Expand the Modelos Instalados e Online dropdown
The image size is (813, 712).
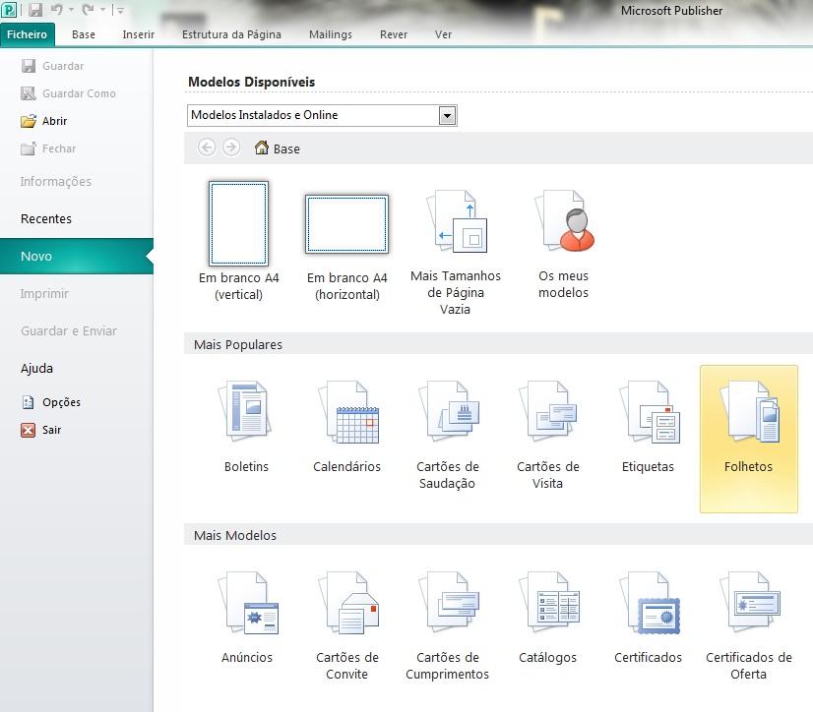447,116
